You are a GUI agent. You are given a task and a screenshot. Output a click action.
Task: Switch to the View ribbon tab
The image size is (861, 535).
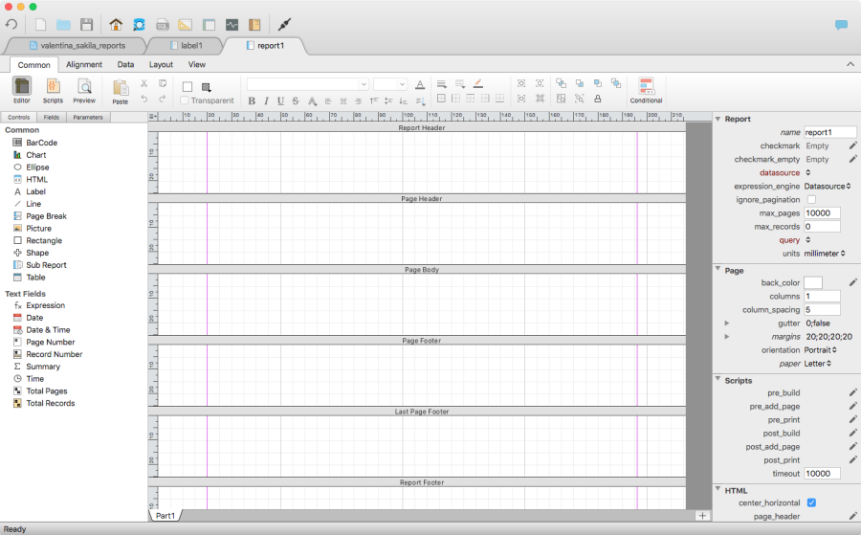(x=196, y=64)
